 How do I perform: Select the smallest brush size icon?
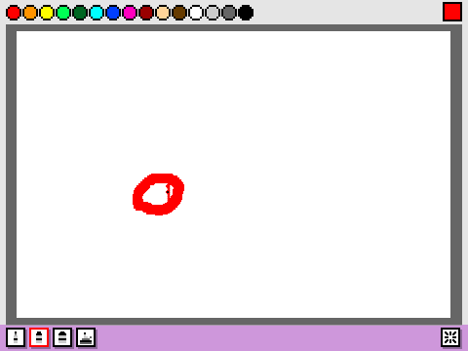pos(16,337)
